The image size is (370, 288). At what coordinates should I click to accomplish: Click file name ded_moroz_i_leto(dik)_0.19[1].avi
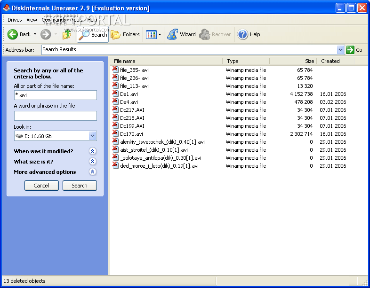[x=159, y=166]
